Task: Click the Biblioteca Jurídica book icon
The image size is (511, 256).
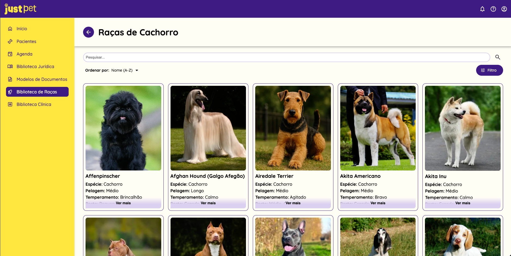Action: point(10,66)
